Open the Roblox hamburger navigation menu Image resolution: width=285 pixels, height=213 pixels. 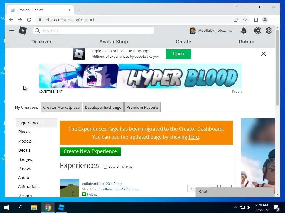(12, 31)
